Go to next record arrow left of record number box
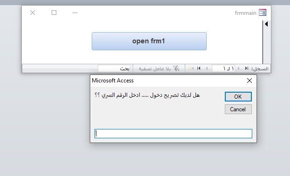 207,68
